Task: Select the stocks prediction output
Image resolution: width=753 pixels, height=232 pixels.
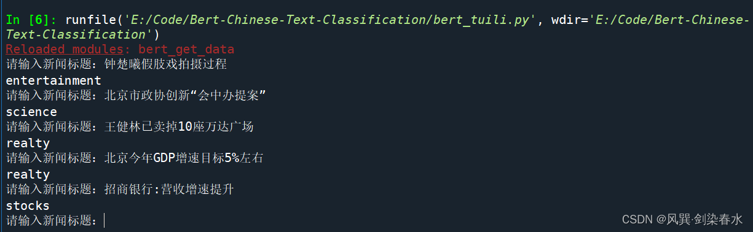Action: pos(28,206)
